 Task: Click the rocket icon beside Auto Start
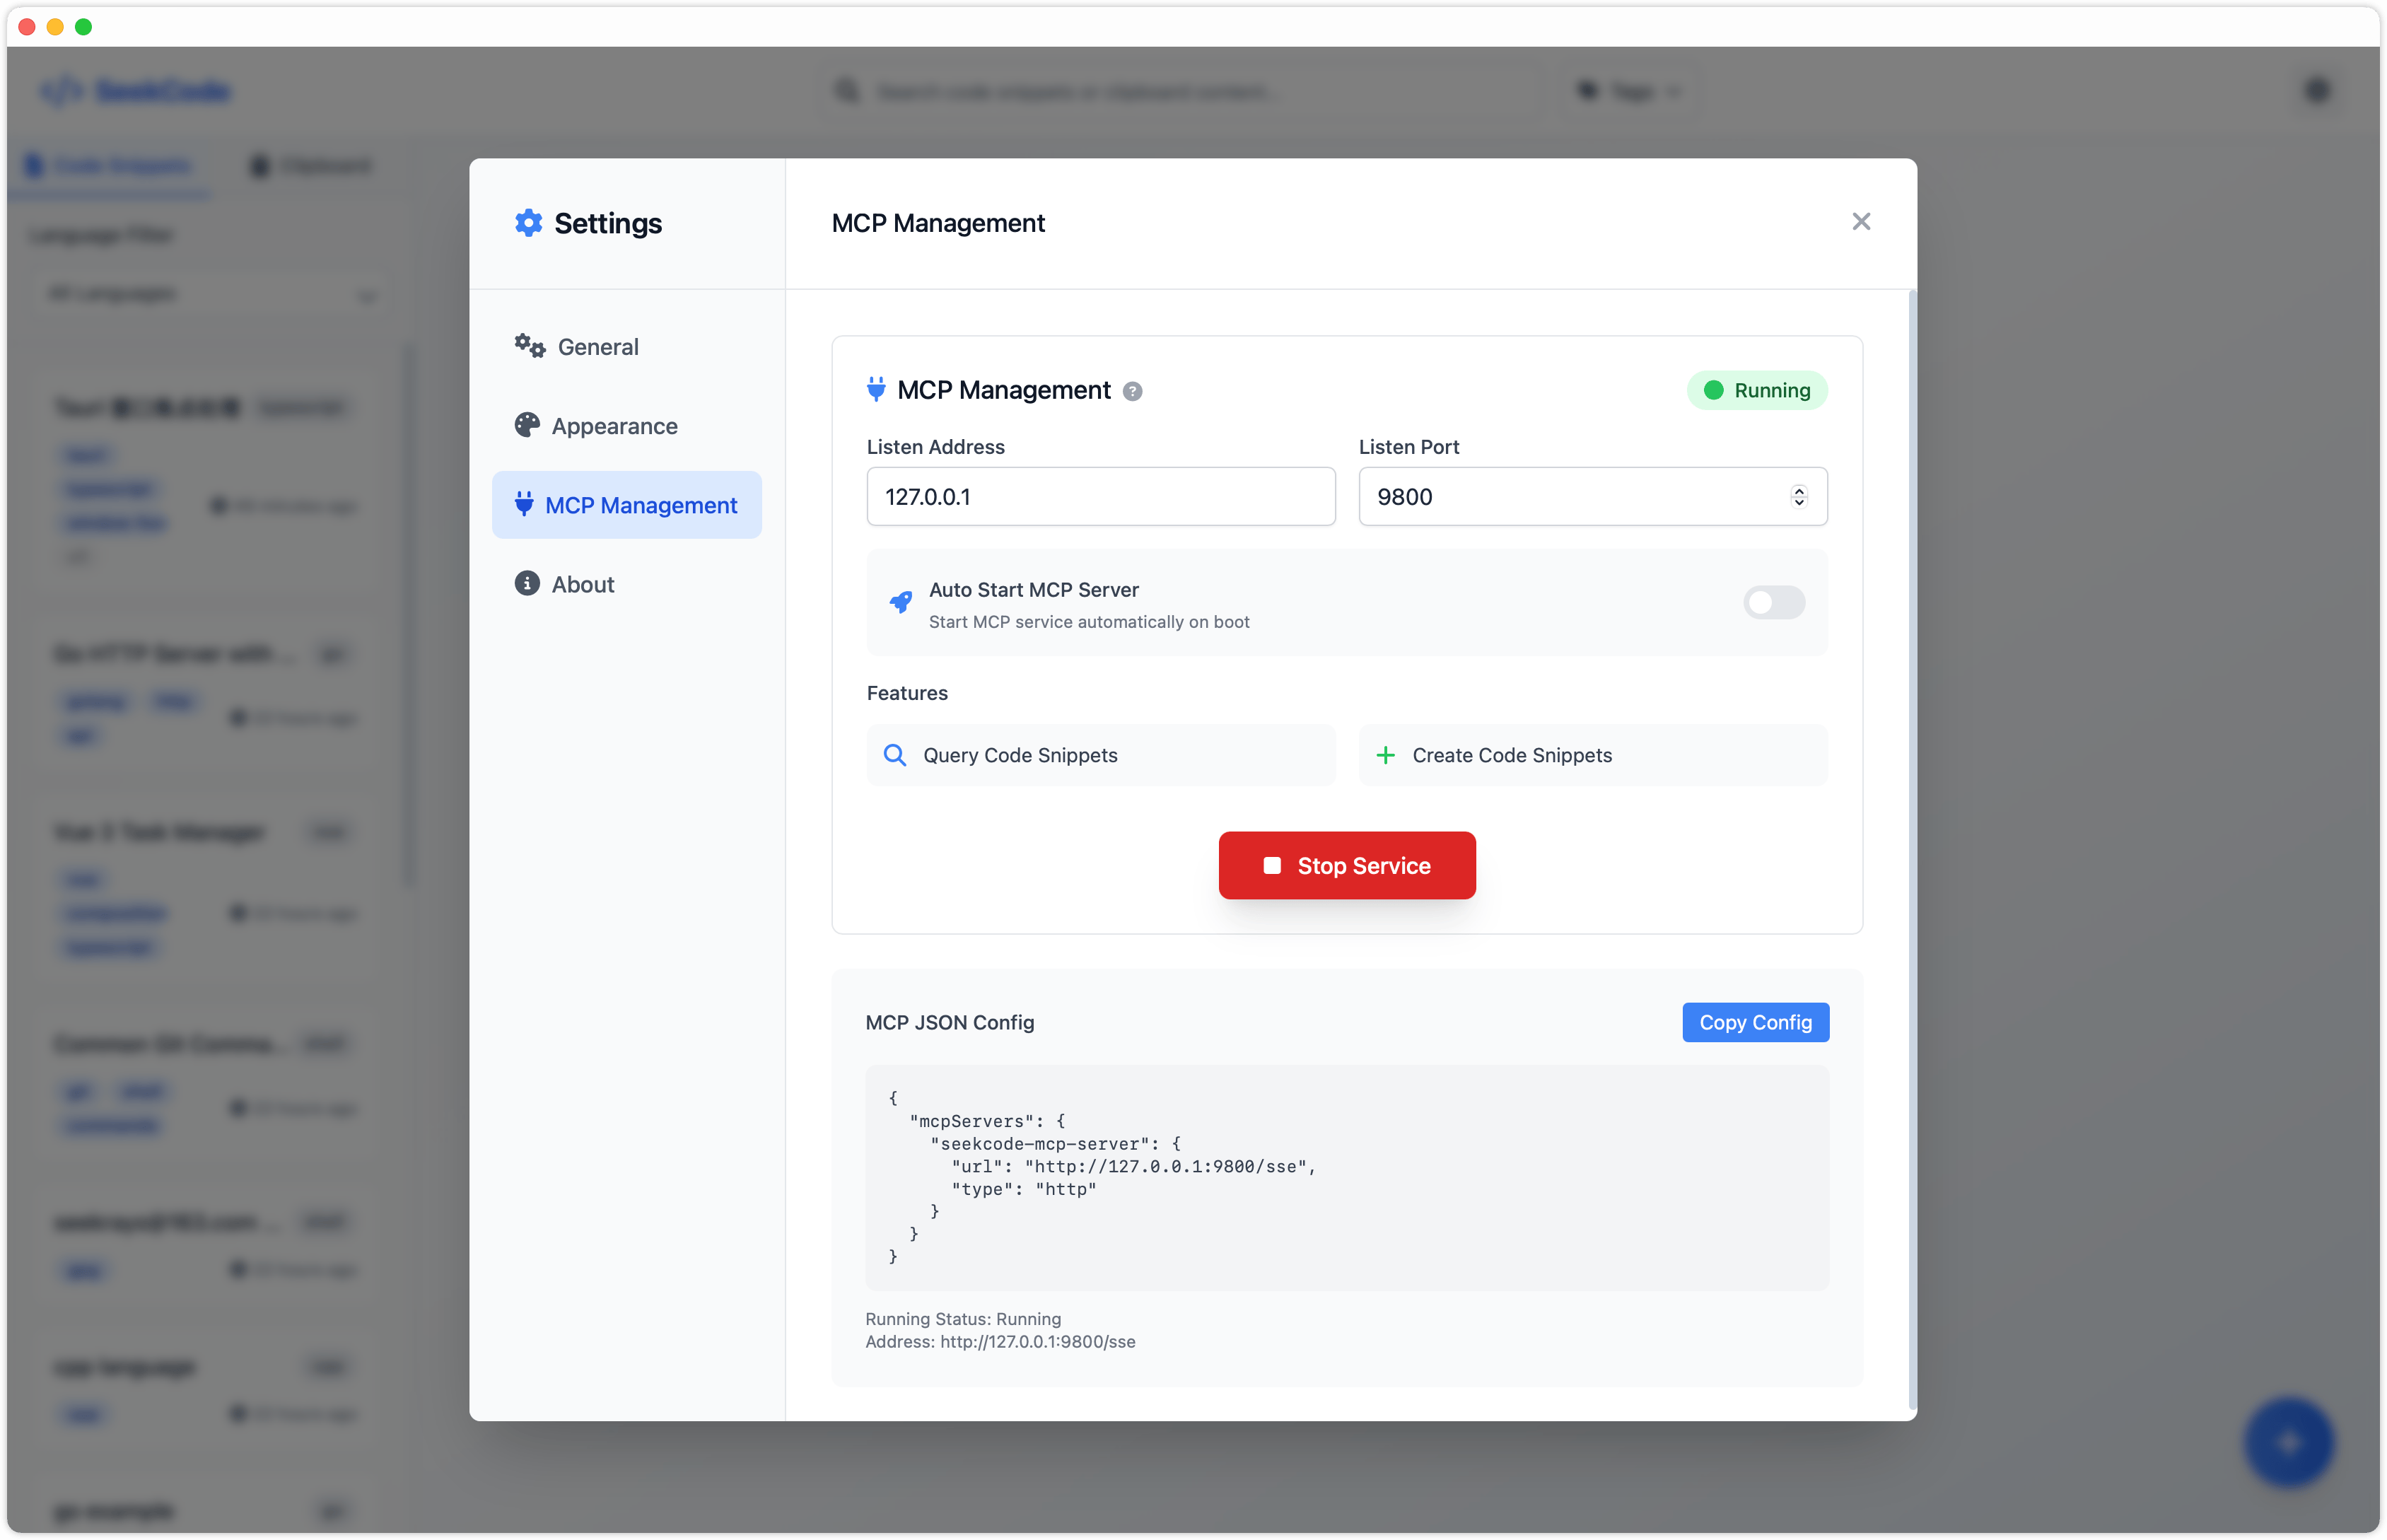pos(900,602)
